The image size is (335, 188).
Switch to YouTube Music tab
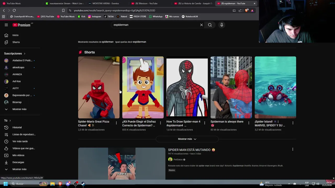(x=20, y=3)
